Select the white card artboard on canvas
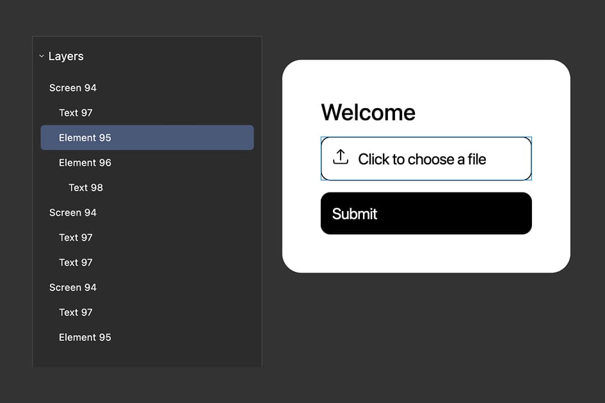 pyautogui.click(x=426, y=256)
